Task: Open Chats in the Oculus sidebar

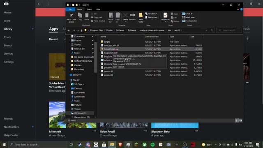Action: tap(7, 37)
